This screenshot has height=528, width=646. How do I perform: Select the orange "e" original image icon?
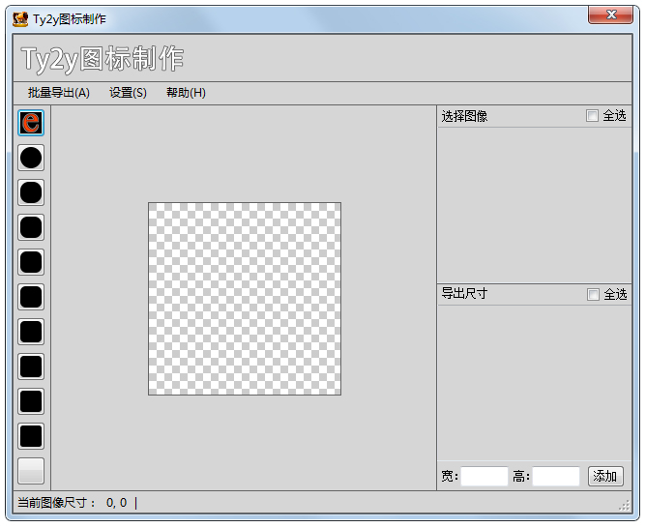[x=31, y=123]
